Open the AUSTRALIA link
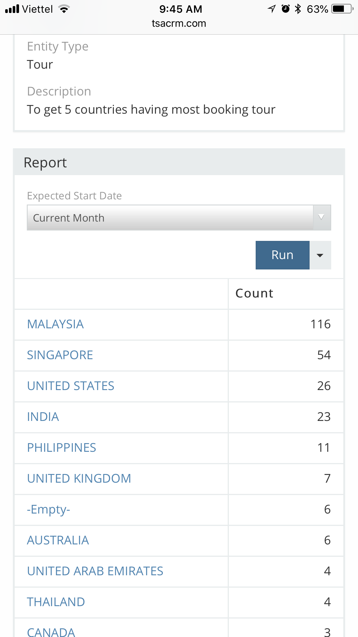Image resolution: width=358 pixels, height=637 pixels. tap(58, 540)
